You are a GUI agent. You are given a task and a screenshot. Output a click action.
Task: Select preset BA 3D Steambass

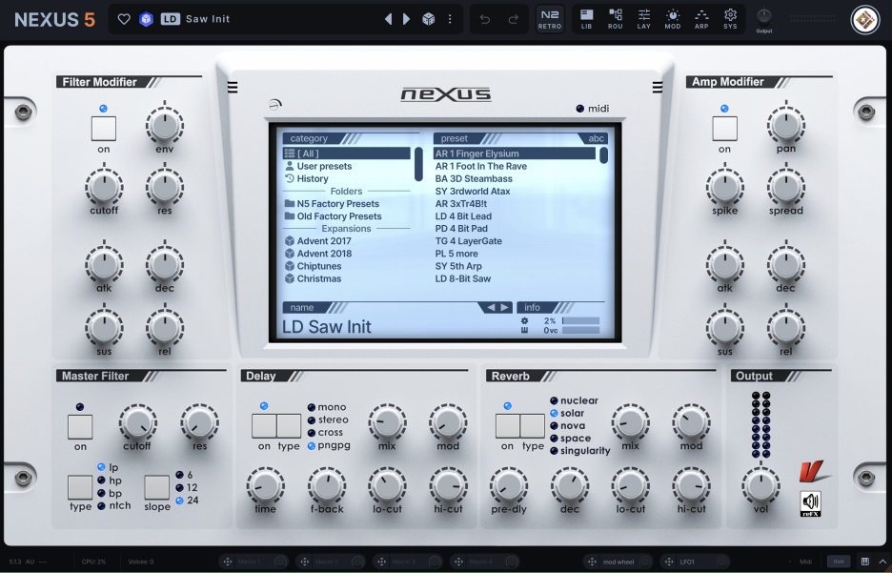pyautogui.click(x=515, y=178)
